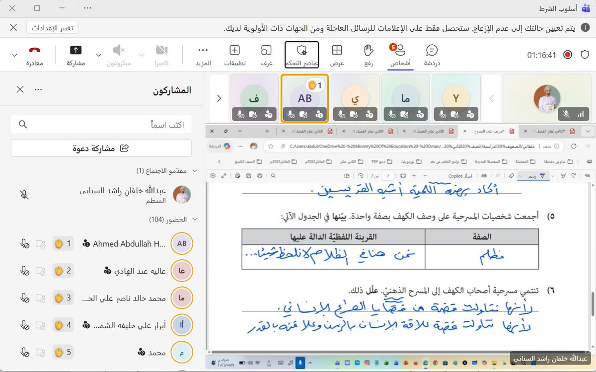This screenshot has height=372, width=596.
Task: Click محمد row raised hand badge 5
Action: tap(64, 352)
